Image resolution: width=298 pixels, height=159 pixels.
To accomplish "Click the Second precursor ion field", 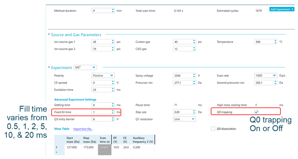I will [x=263, y=83].
